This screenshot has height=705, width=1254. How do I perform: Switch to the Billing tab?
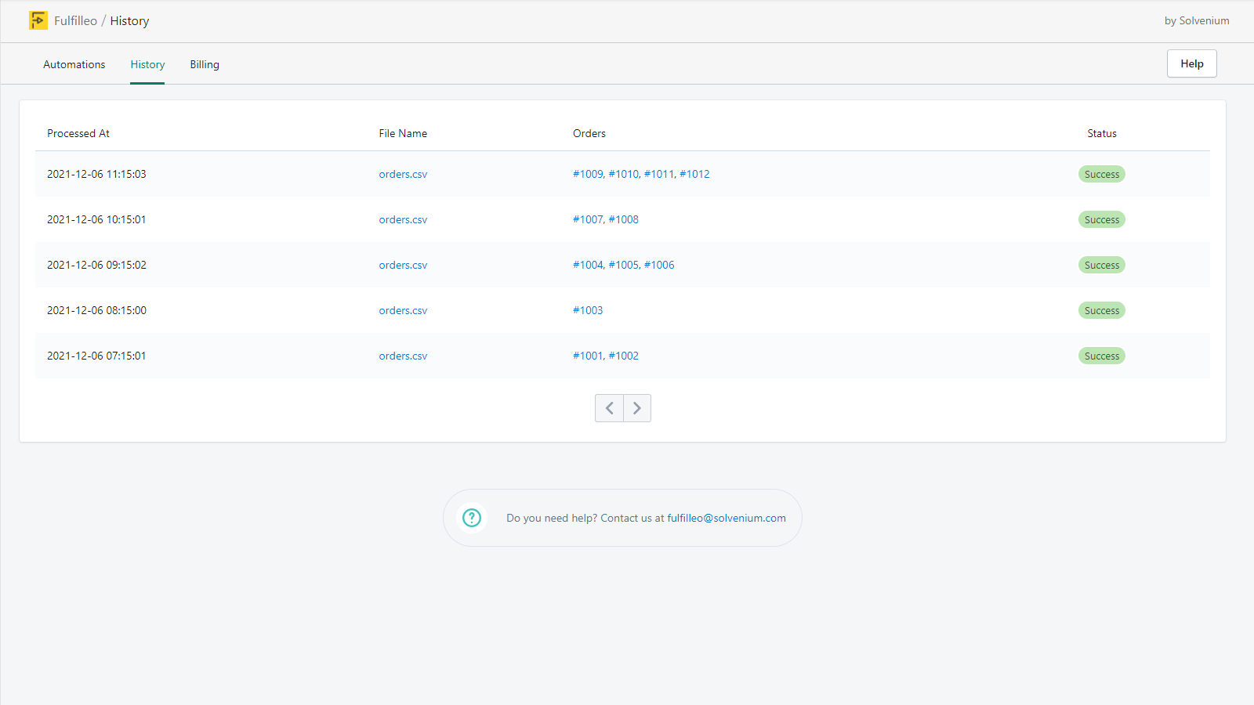tap(205, 64)
